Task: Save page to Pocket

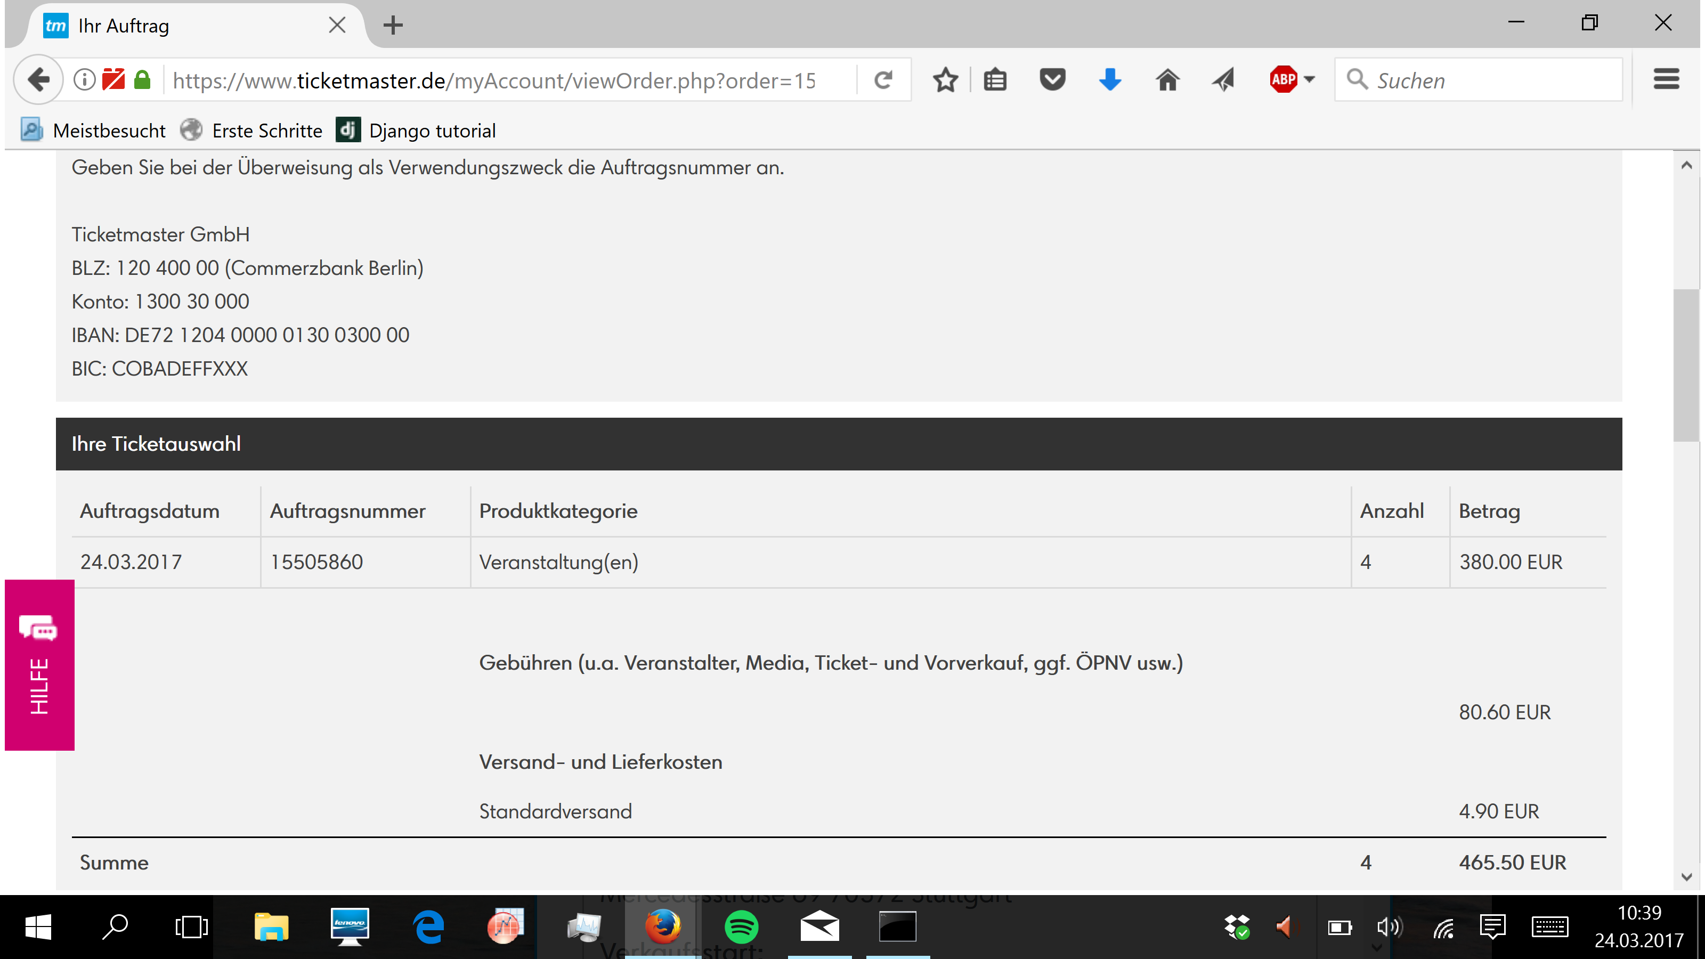Action: click(x=1052, y=80)
